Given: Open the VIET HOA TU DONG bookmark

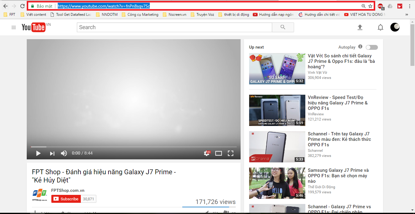Looking at the screenshot, I should click(x=365, y=15).
